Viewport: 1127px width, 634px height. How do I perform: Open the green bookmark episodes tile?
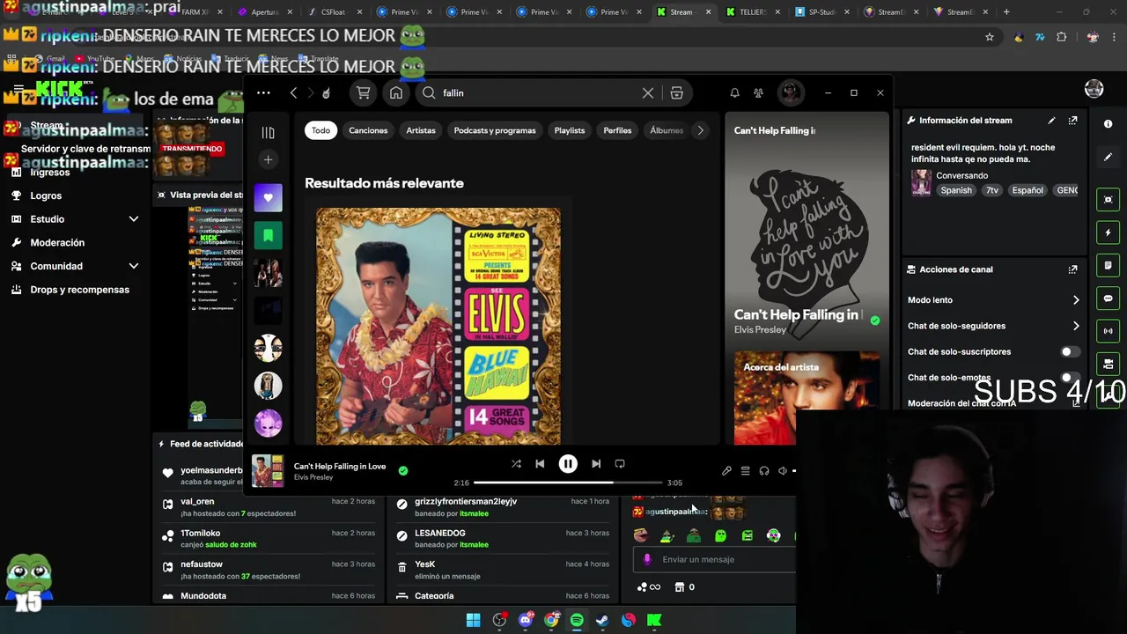point(269,235)
